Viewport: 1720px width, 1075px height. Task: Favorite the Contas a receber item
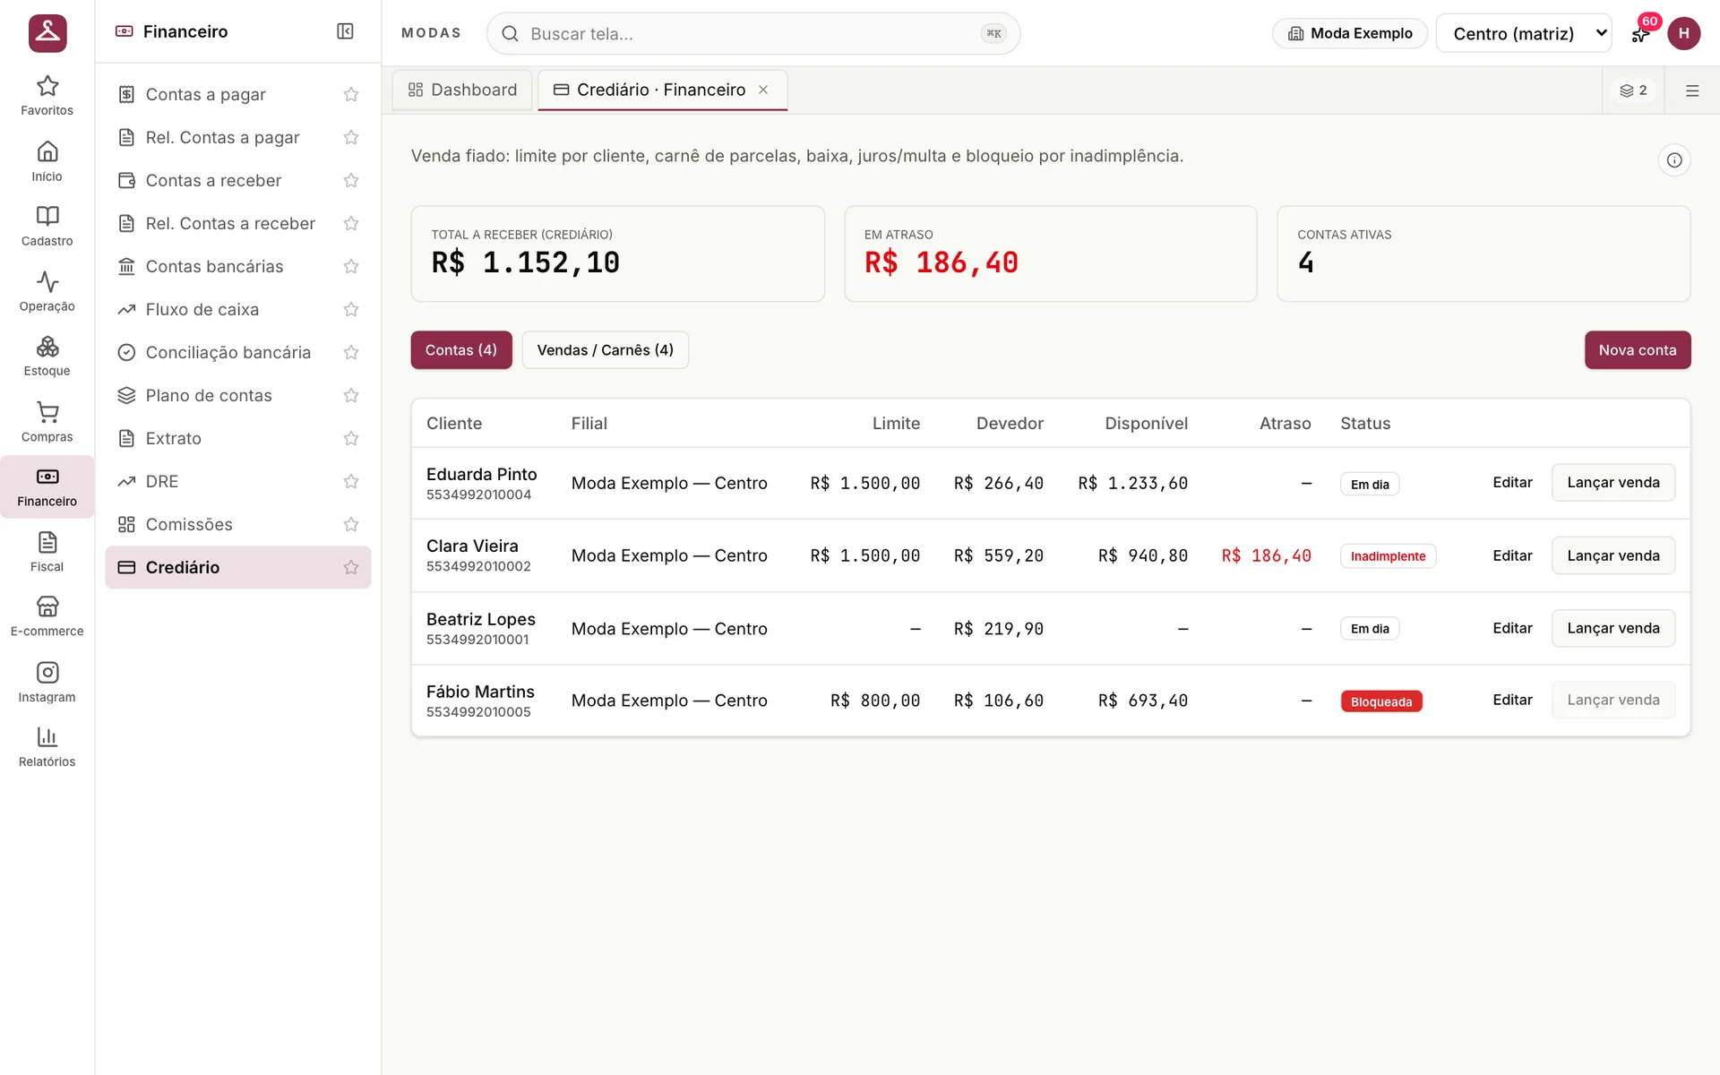pos(351,180)
